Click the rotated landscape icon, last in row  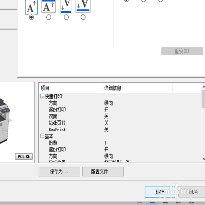pos(83,6)
